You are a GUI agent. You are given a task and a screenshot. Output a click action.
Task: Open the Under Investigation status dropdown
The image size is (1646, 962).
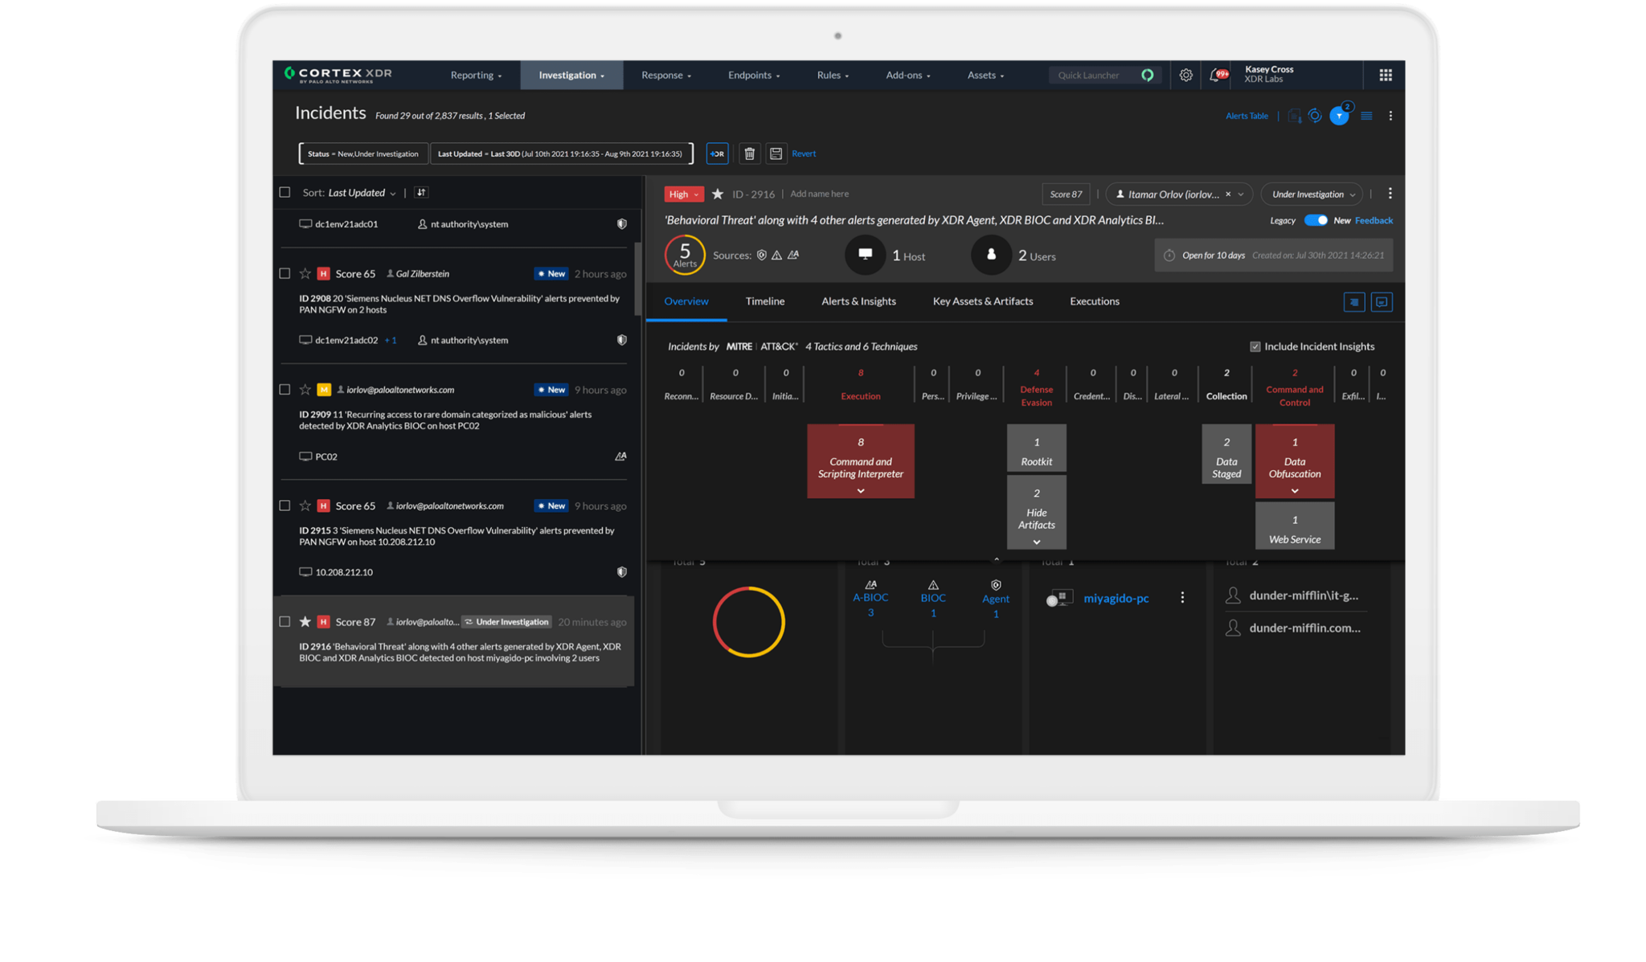coord(1312,194)
